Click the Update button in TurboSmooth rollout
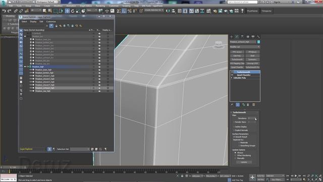 [x=244, y=162]
